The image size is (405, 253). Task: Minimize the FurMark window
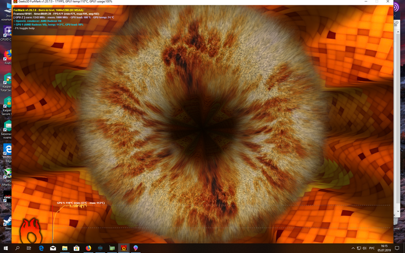366,2
